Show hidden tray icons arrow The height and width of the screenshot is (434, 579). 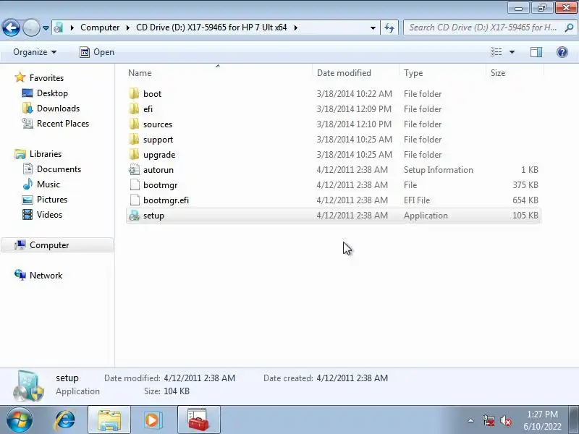471,420
